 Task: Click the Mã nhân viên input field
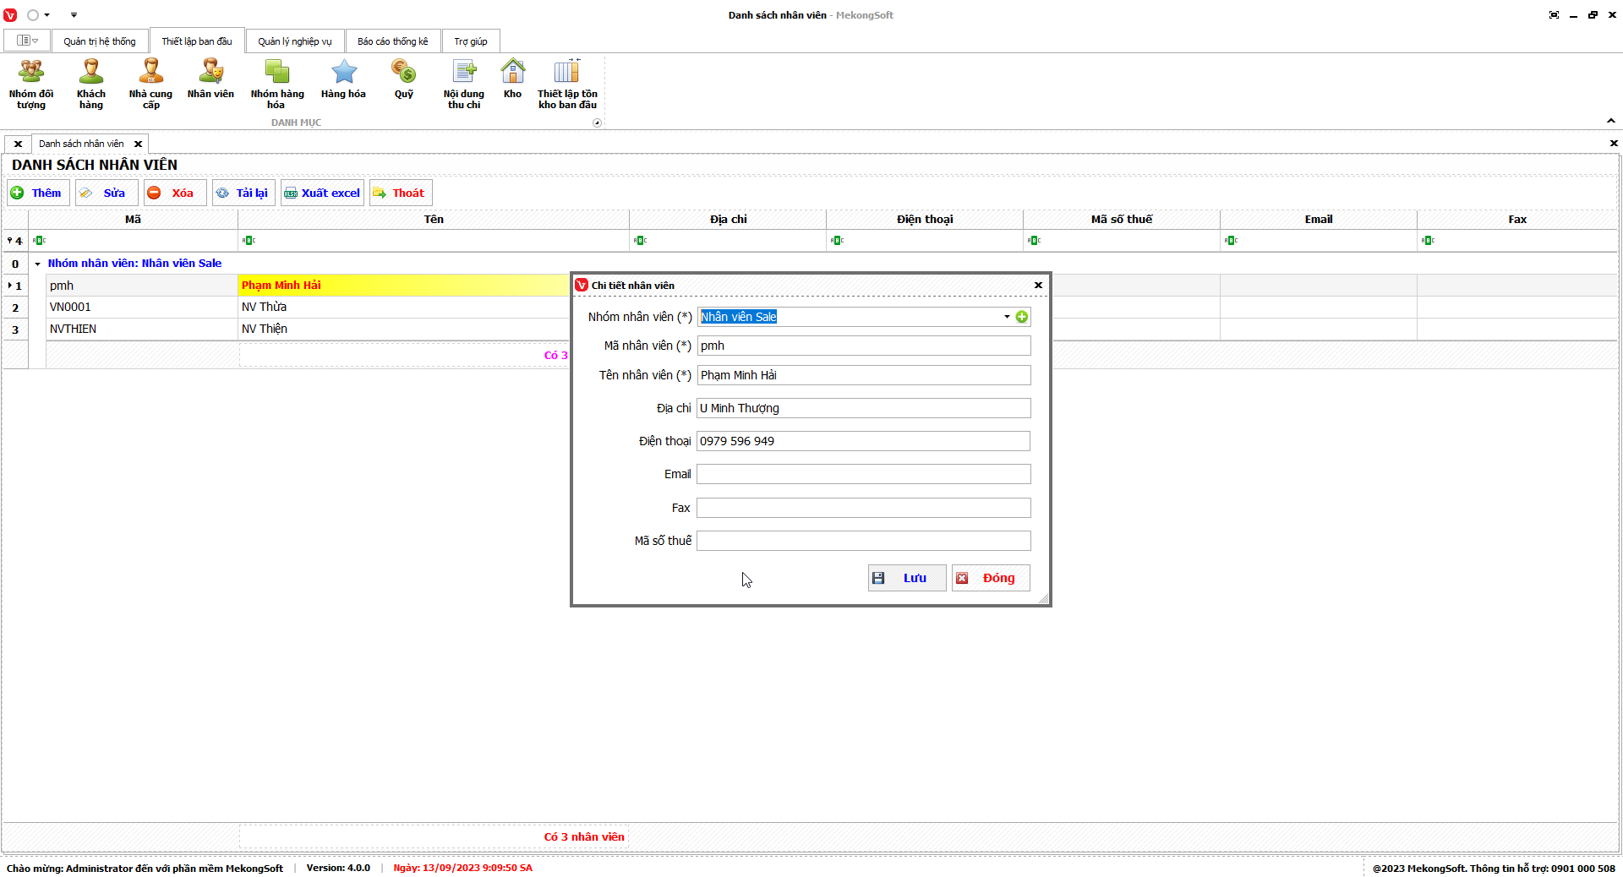click(x=864, y=346)
